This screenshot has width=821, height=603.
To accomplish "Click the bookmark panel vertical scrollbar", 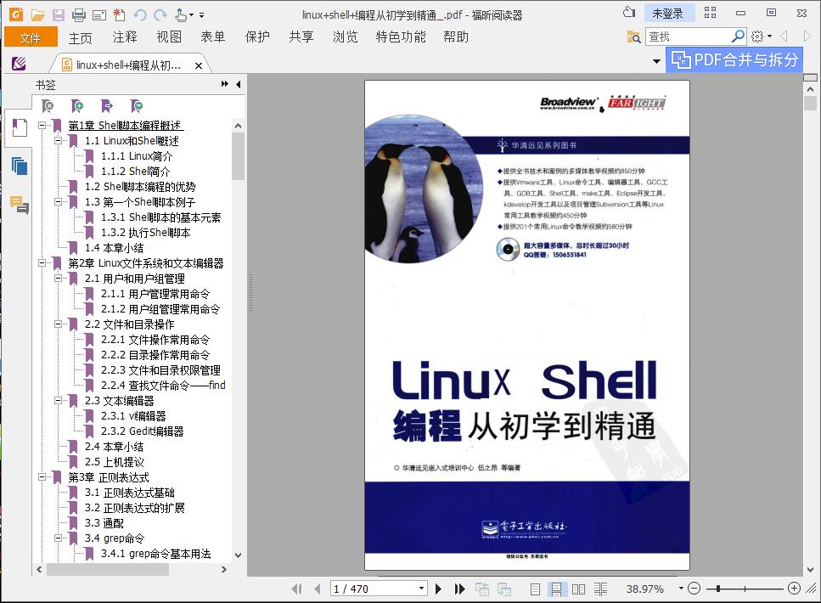I will [239, 156].
